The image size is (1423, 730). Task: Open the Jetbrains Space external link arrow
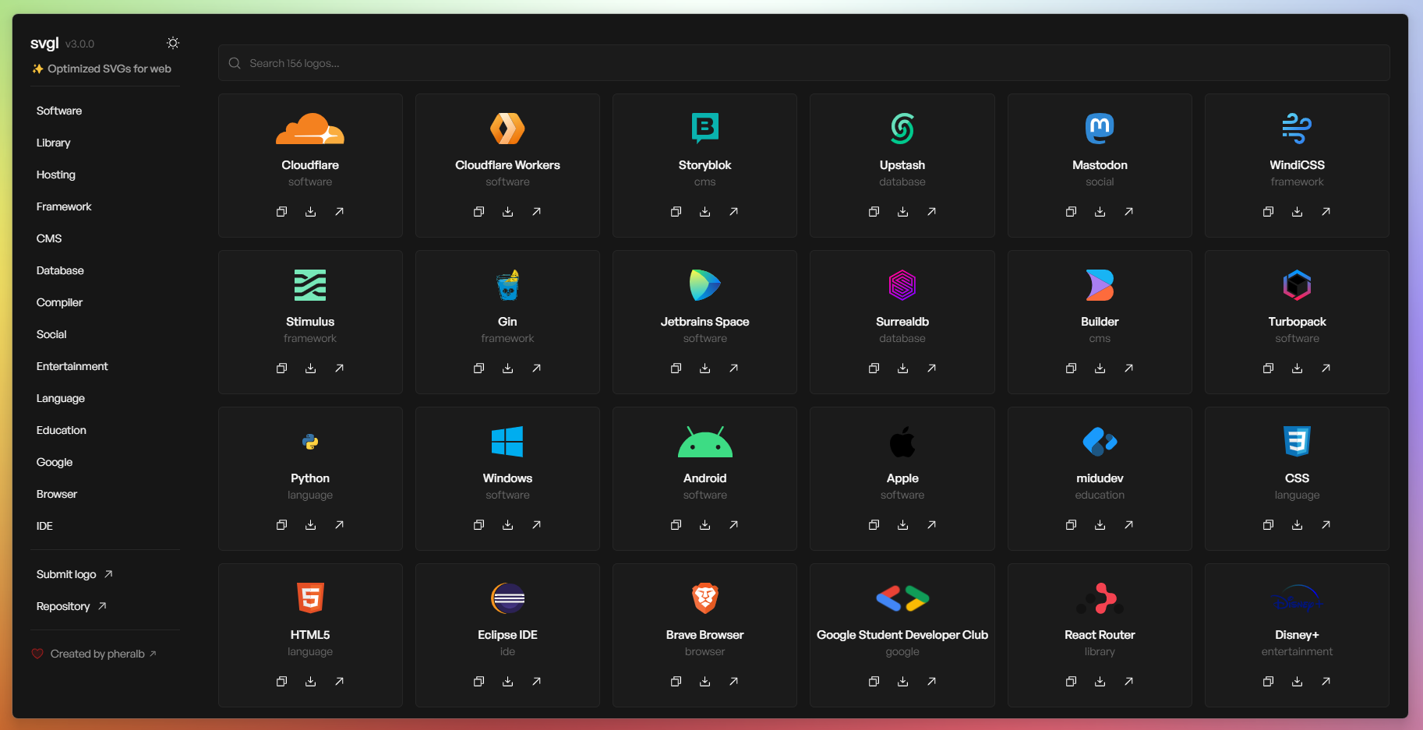tap(733, 369)
